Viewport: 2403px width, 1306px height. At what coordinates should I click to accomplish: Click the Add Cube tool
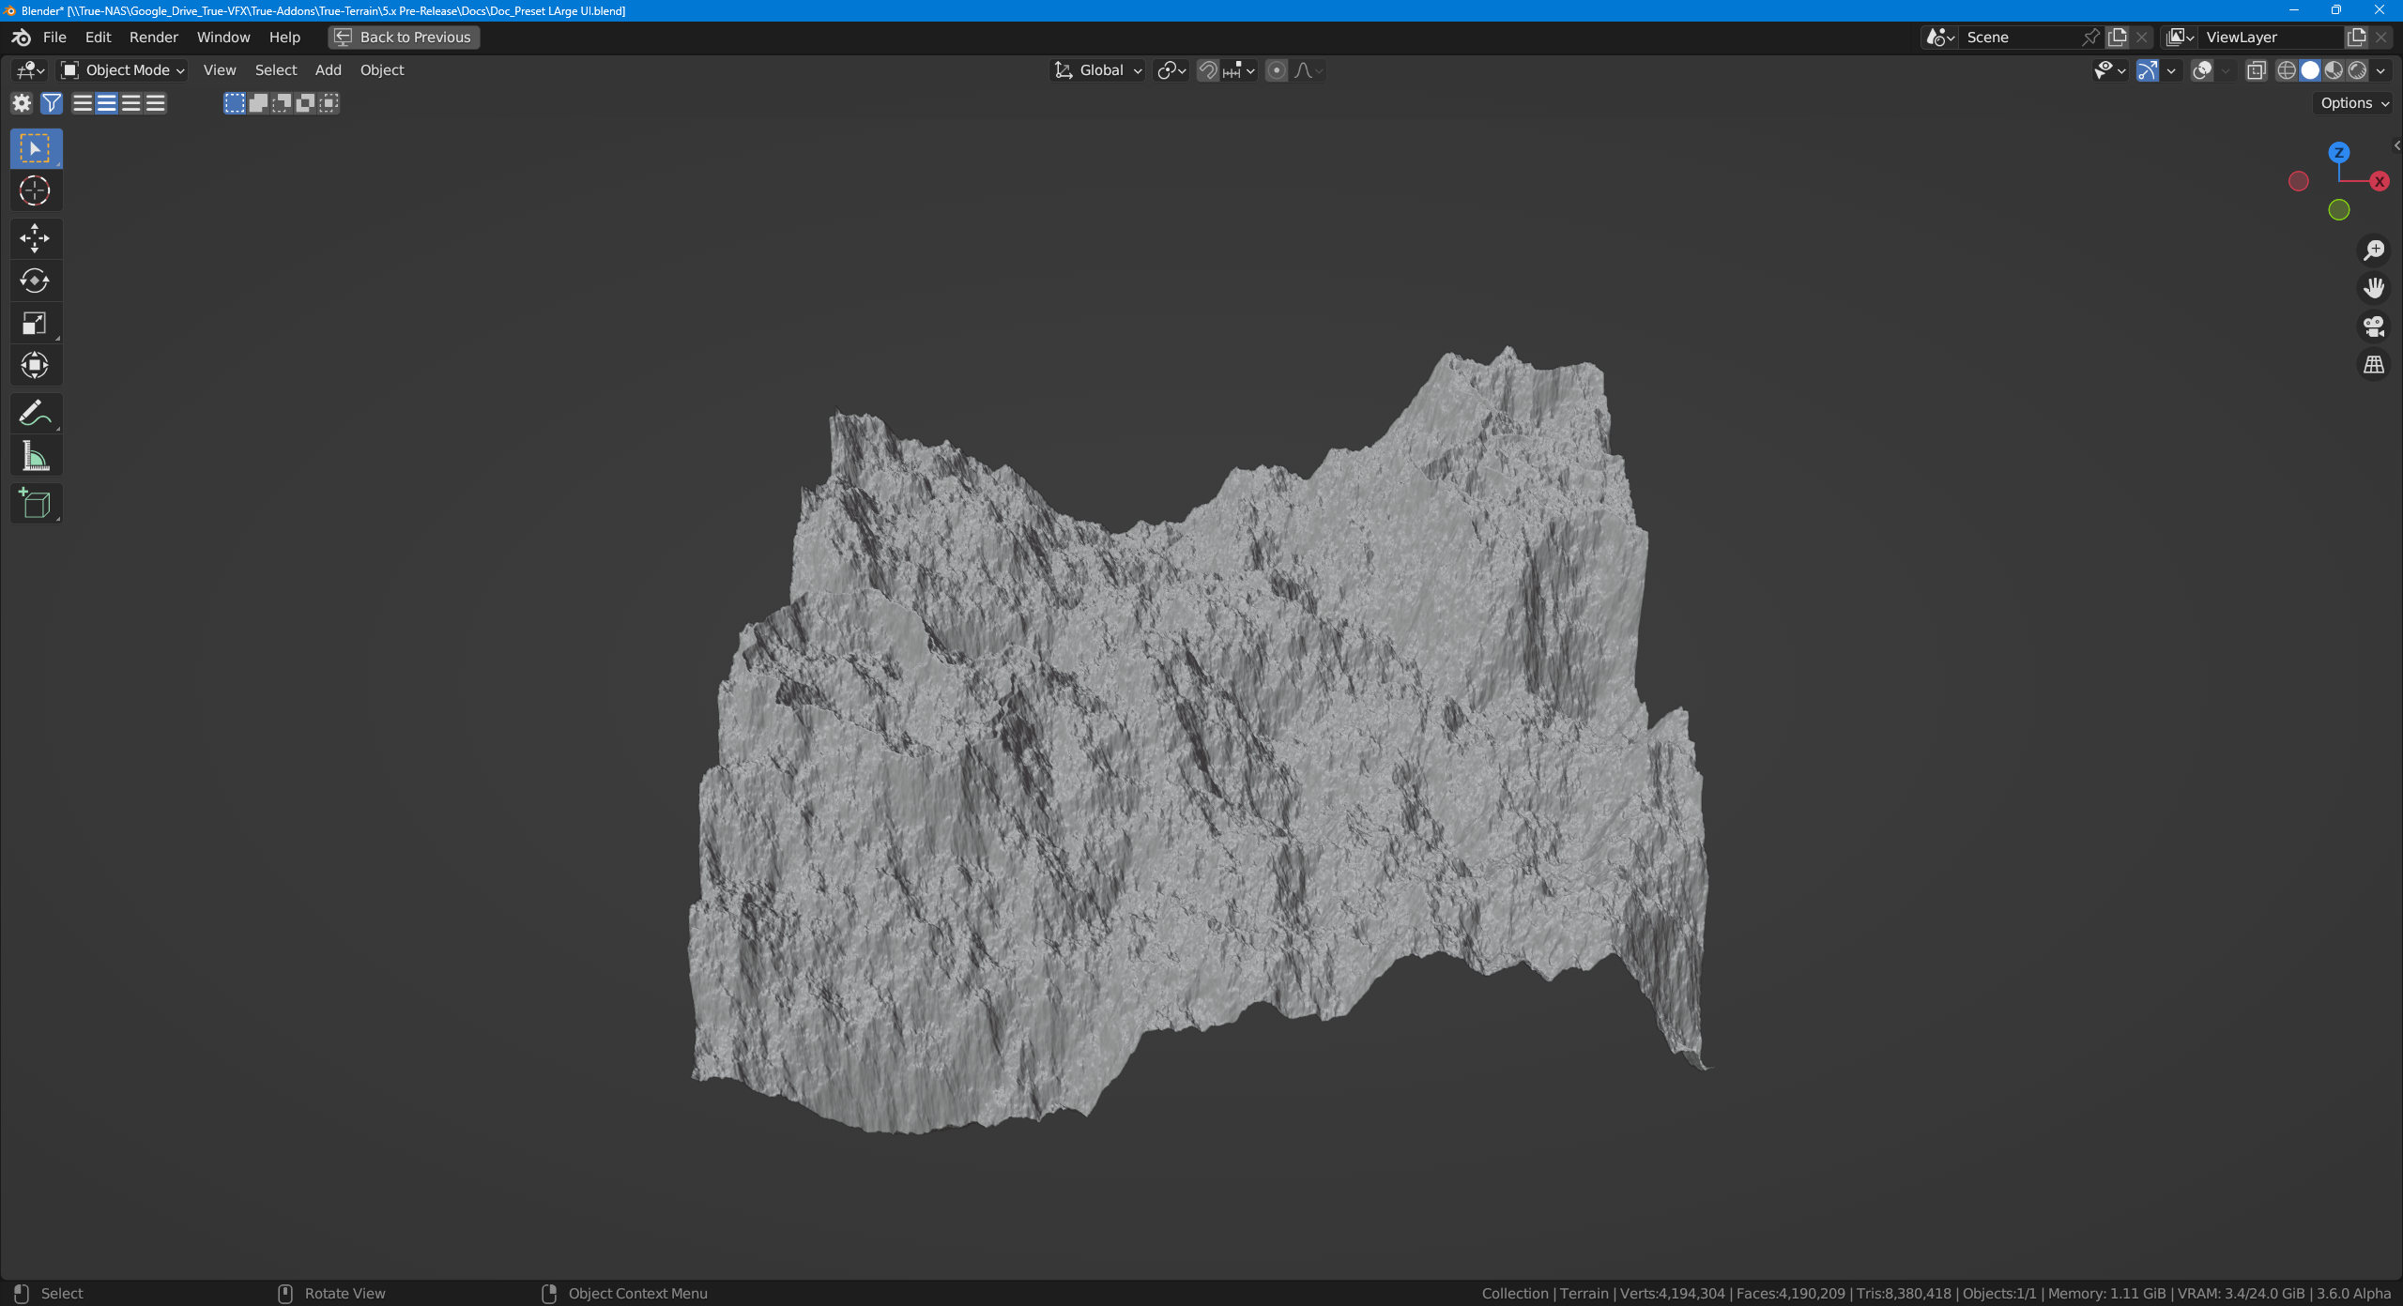coord(35,504)
